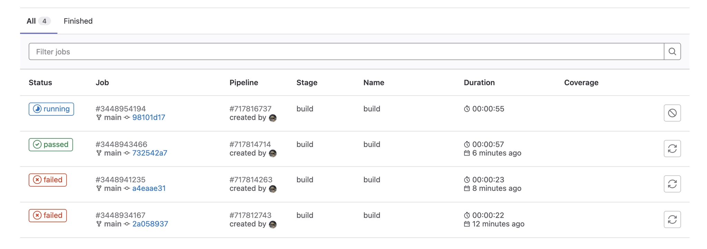The height and width of the screenshot is (249, 707).
Task: Click creator avatar for pipeline #717814263
Action: (x=273, y=189)
